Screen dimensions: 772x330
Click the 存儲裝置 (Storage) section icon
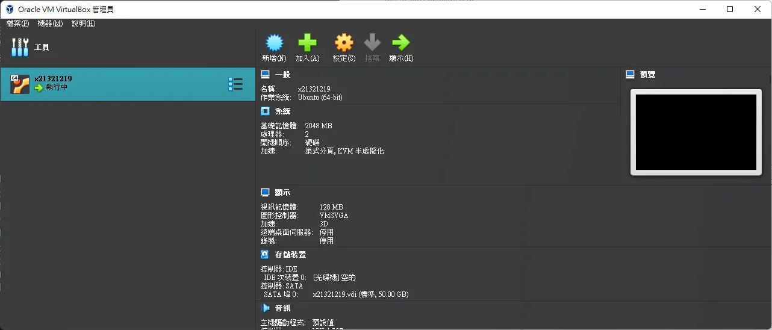(x=265, y=255)
